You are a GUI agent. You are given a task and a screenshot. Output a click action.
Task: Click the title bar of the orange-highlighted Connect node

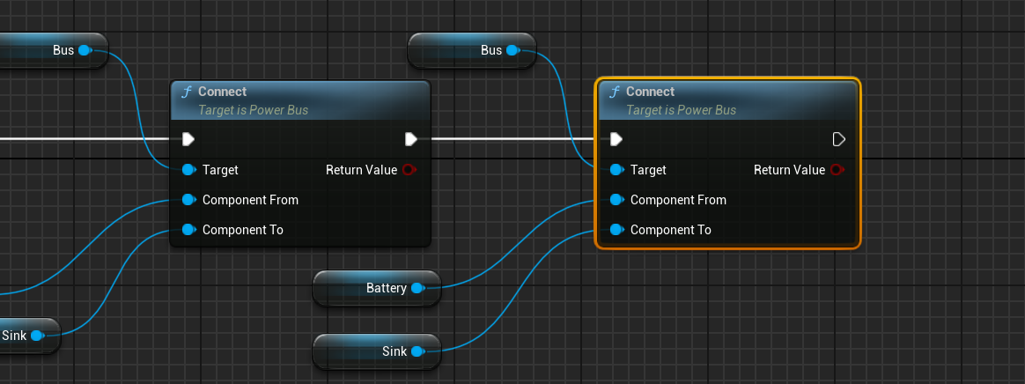pyautogui.click(x=650, y=92)
